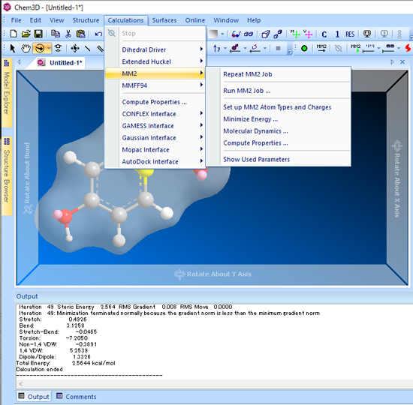Choose Compute Properties in Calculations menu
Screen dimensions: 413x405
coord(155,102)
